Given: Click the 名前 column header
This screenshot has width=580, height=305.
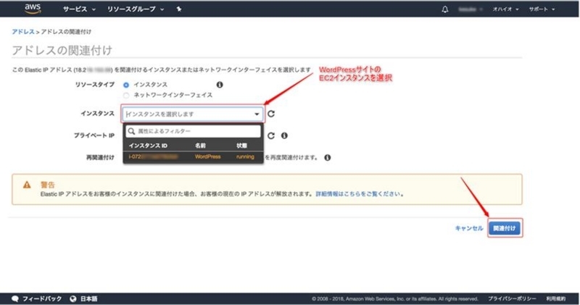Looking at the screenshot, I should click(x=200, y=146).
